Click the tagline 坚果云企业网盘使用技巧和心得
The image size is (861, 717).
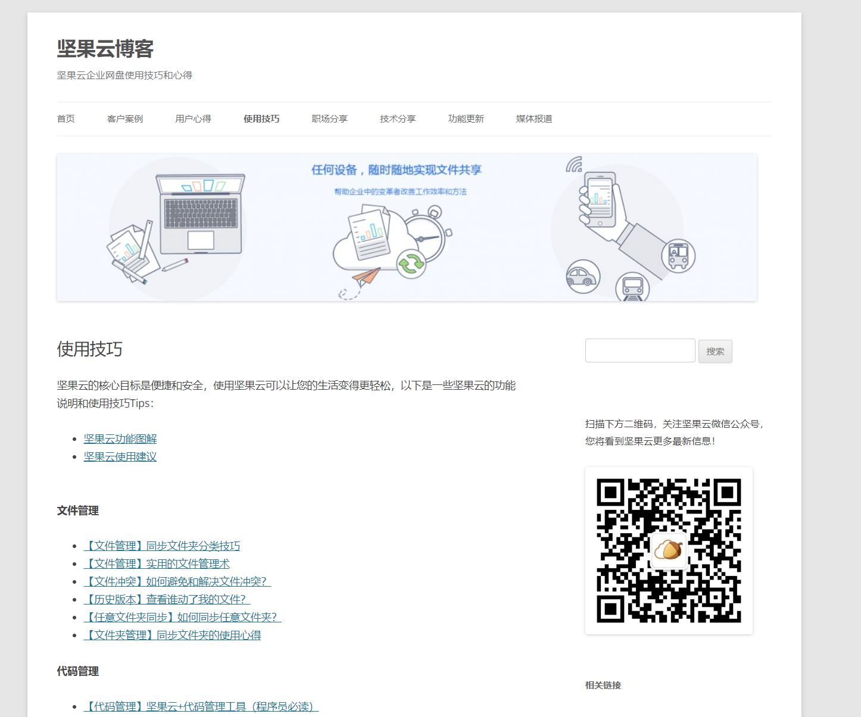124,75
